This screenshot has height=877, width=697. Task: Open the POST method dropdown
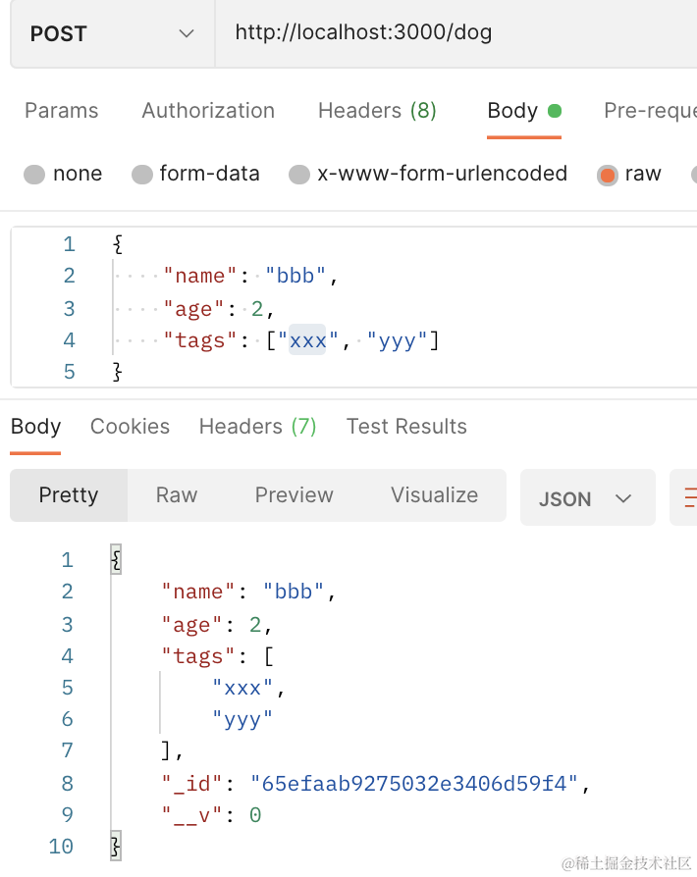[112, 33]
